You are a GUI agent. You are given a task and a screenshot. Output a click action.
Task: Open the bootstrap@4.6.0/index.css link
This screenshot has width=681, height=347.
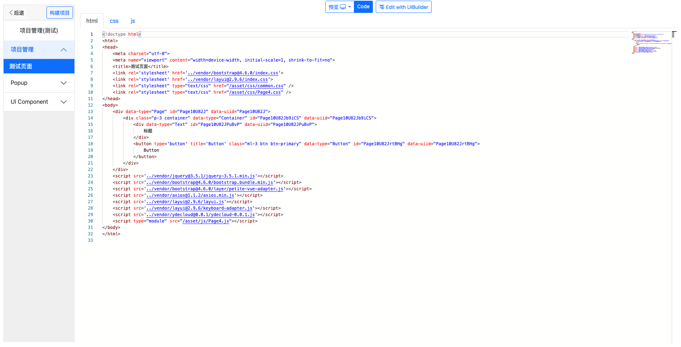click(233, 73)
